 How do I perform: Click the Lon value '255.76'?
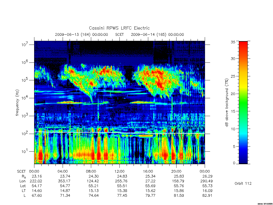[121, 181]
